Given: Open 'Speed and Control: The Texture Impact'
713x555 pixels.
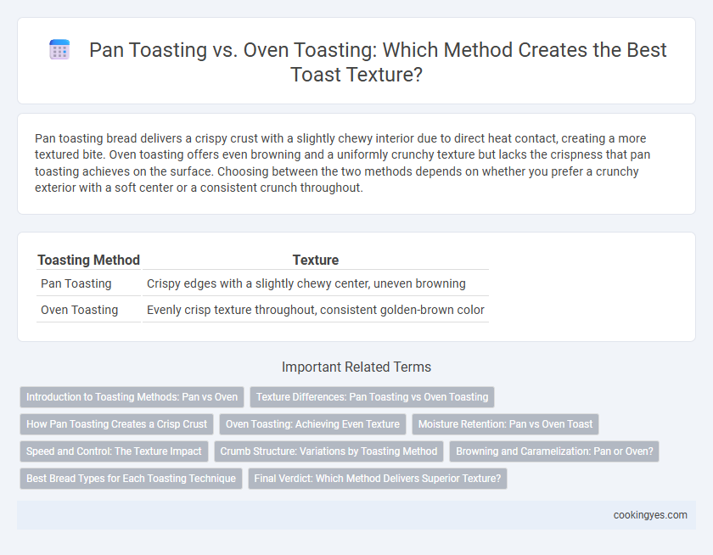Looking at the screenshot, I should (114, 451).
